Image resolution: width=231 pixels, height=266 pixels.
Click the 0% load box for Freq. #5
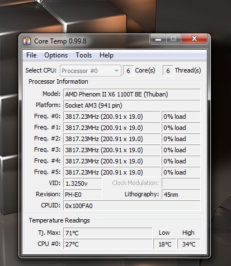point(181,172)
